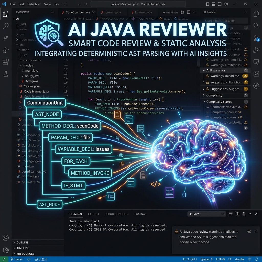Open the Selection menu
Viewport: 262px width, 262px height.
[34, 4]
